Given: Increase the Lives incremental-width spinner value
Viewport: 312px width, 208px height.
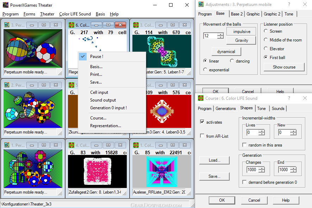Looking at the screenshot, I should tap(261, 131).
